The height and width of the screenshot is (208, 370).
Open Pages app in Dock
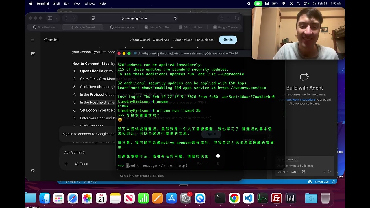coord(158,198)
